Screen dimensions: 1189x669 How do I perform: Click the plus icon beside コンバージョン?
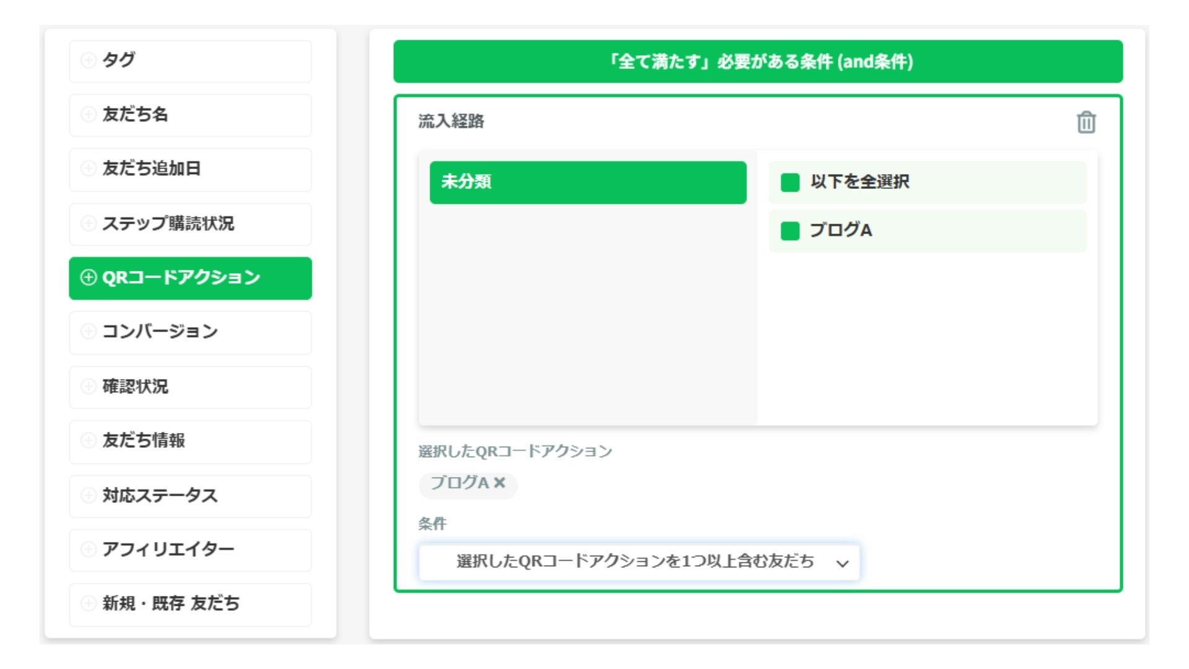(89, 331)
